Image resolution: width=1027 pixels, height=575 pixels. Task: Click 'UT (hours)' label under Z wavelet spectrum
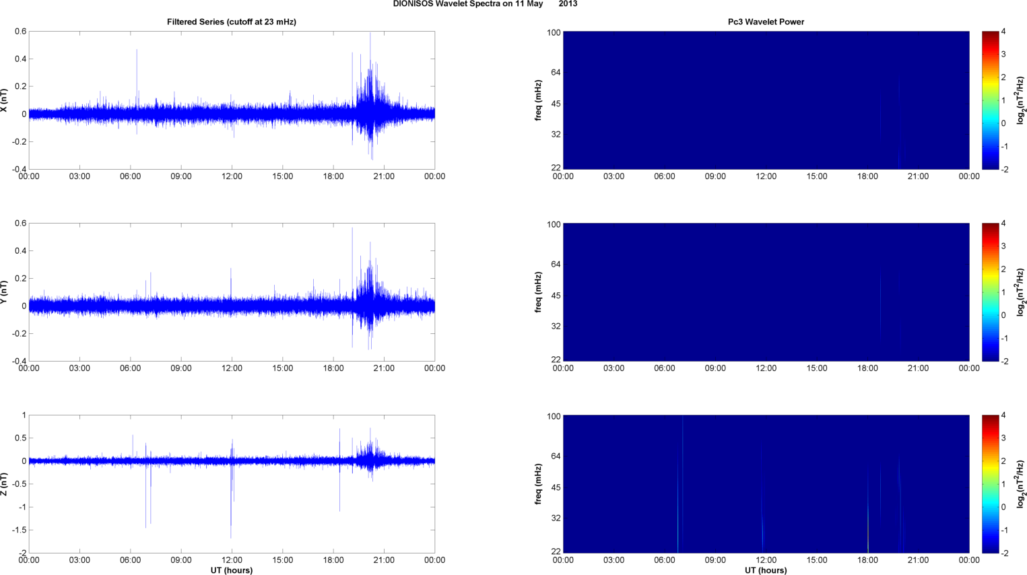click(x=766, y=570)
